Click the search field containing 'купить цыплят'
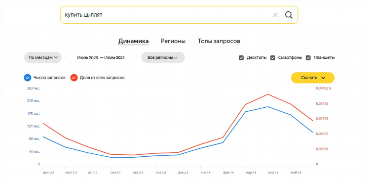Screen dimensions: 370x181 [179, 15]
